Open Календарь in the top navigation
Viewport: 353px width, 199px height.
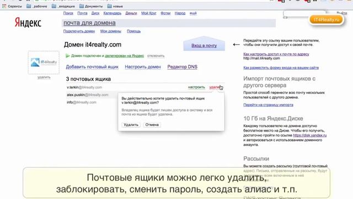113,13
